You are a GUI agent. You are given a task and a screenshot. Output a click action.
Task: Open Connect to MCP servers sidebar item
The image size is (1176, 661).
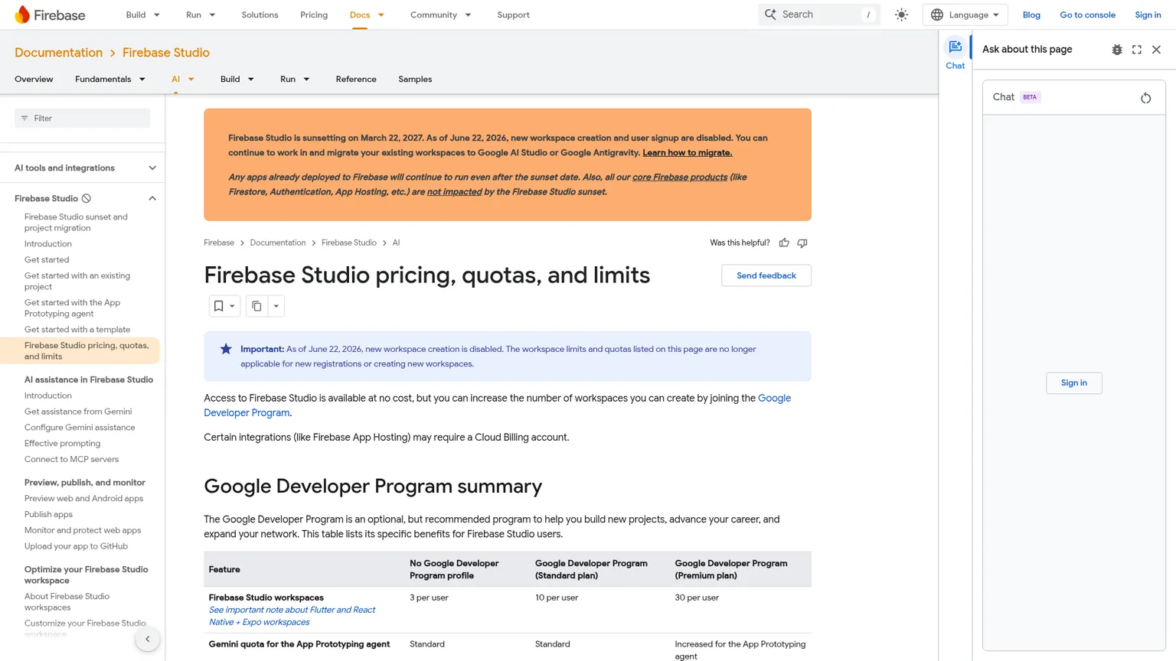pos(71,460)
